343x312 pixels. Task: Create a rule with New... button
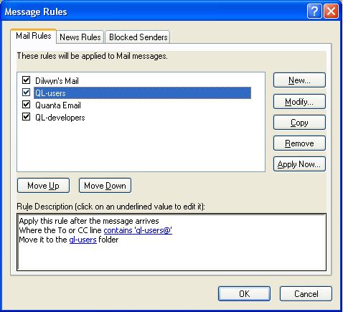[x=299, y=80]
